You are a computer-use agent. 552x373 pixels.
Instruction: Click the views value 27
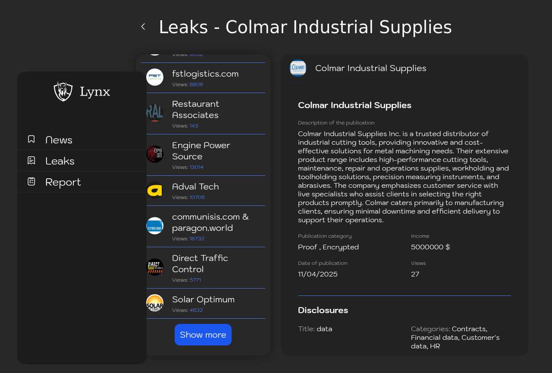tap(415, 274)
